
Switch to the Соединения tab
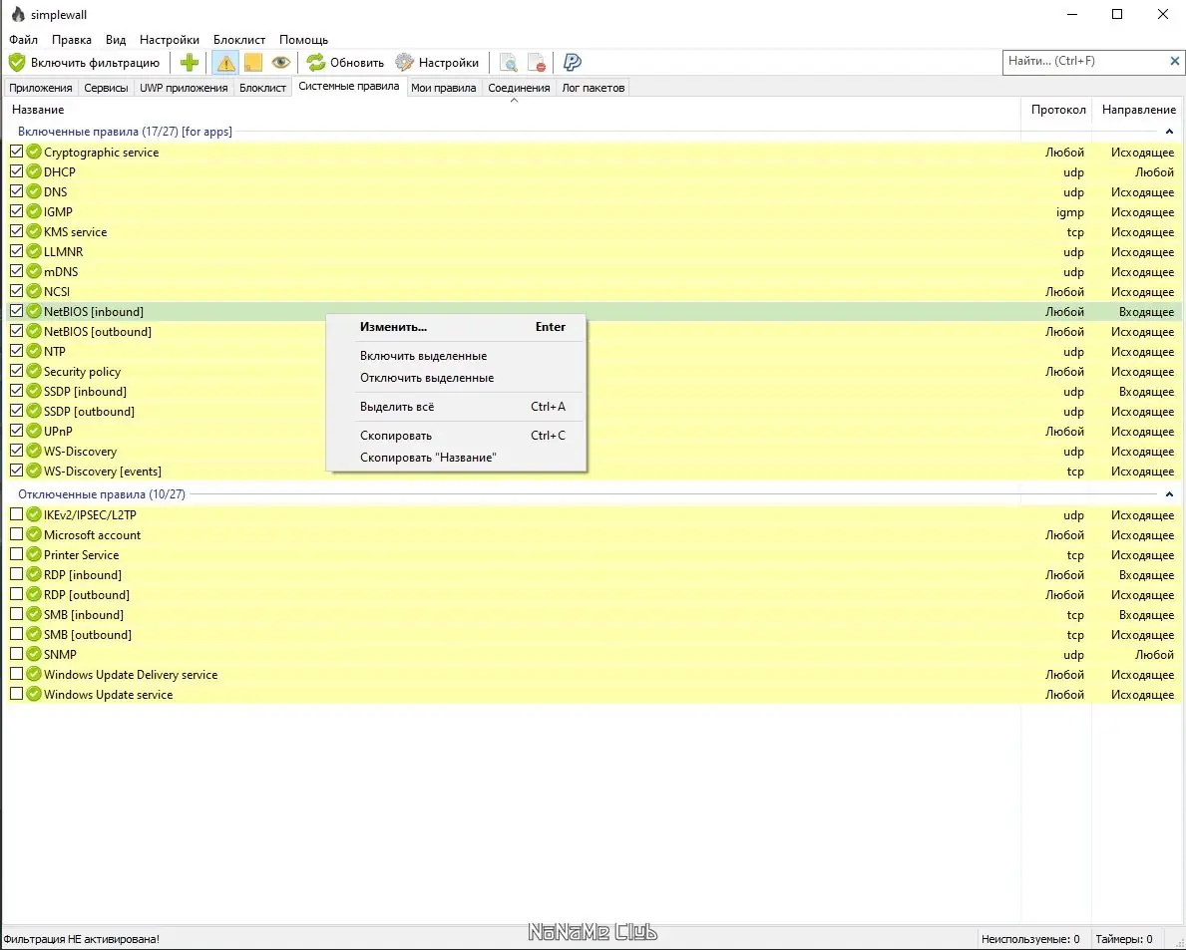click(519, 88)
